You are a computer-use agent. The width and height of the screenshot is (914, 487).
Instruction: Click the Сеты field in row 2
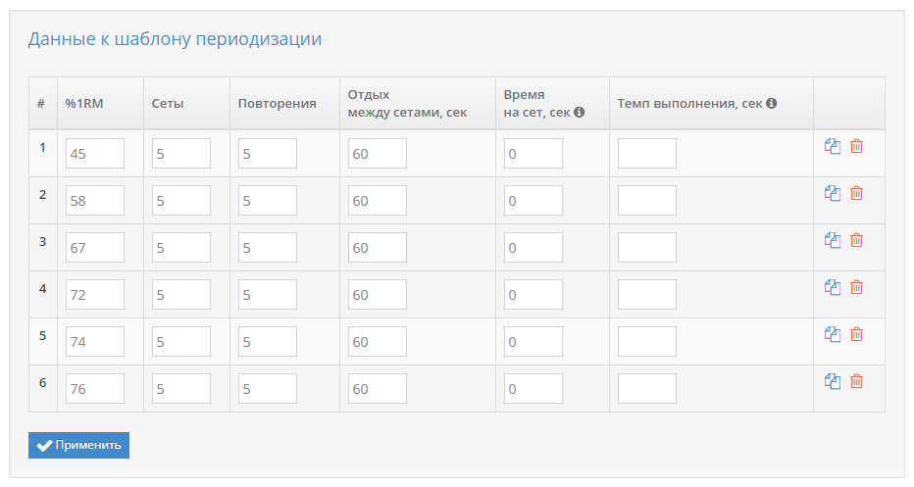181,201
